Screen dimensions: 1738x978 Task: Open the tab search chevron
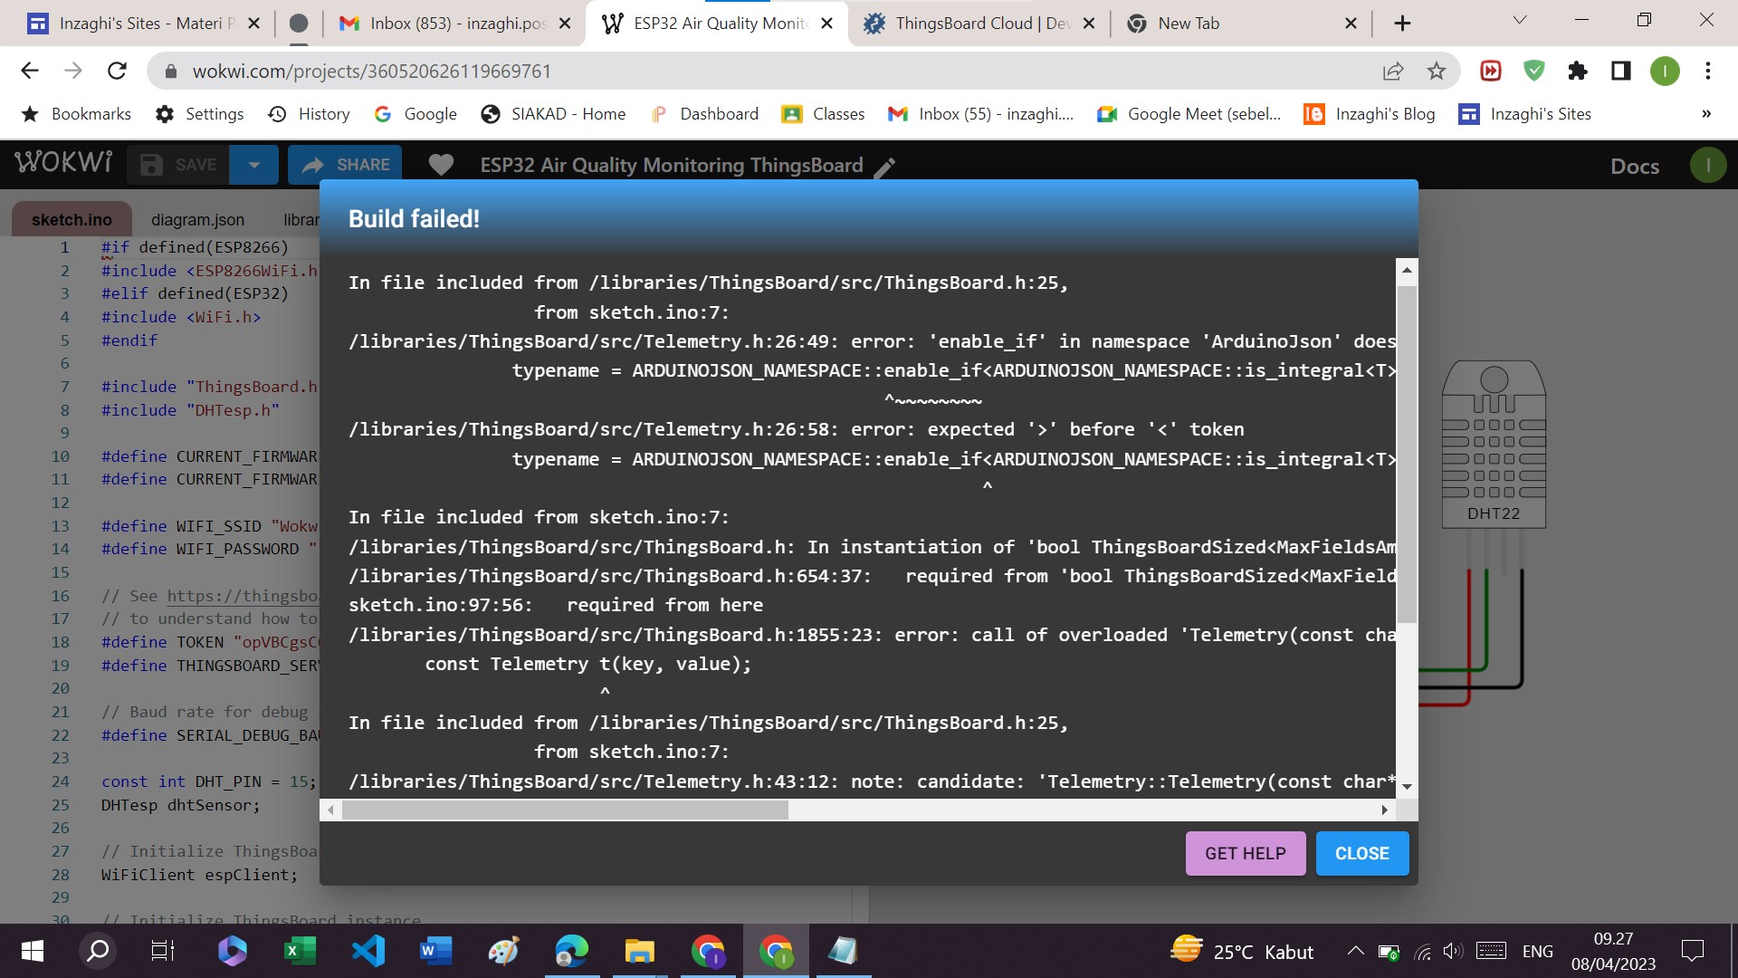click(x=1520, y=20)
